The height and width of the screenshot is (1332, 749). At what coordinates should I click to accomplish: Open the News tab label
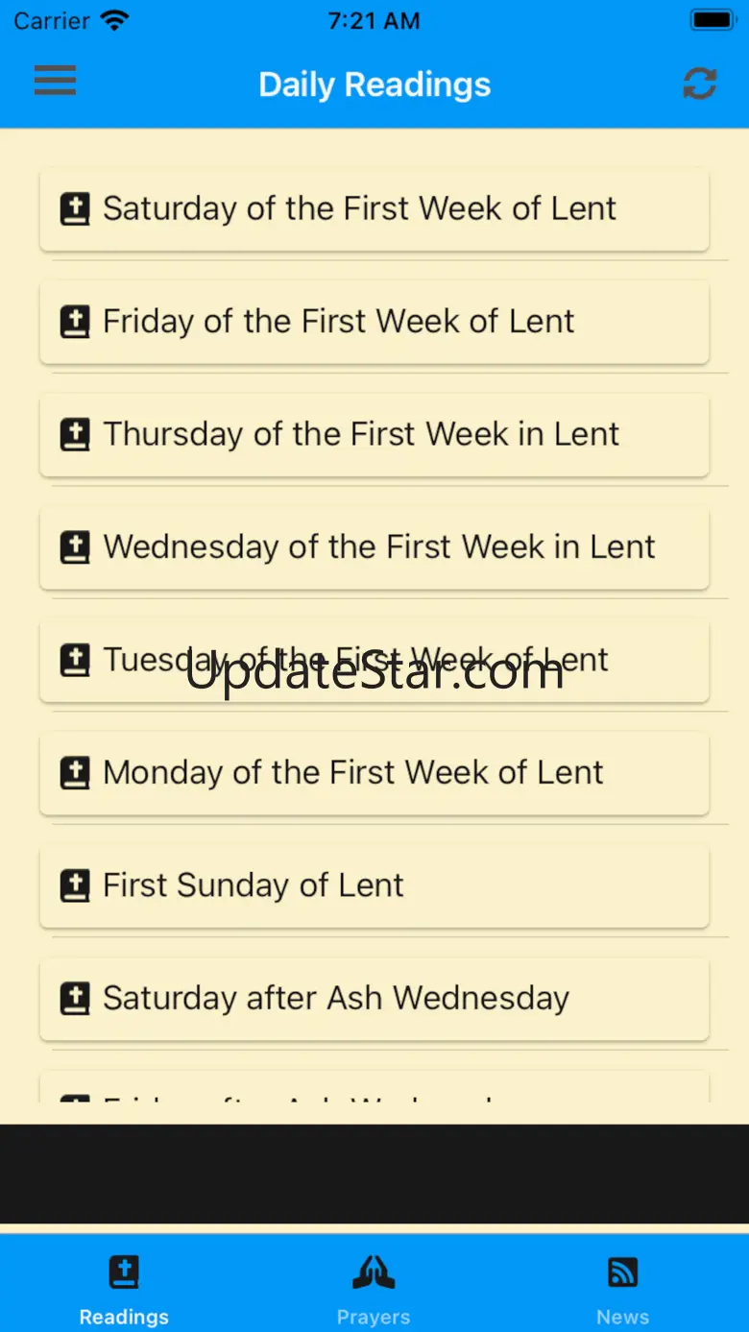(x=622, y=1317)
